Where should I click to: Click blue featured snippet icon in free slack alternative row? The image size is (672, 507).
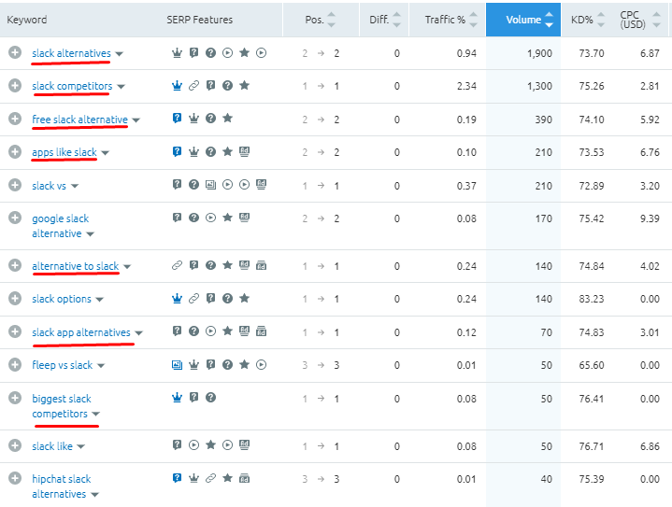(x=177, y=119)
